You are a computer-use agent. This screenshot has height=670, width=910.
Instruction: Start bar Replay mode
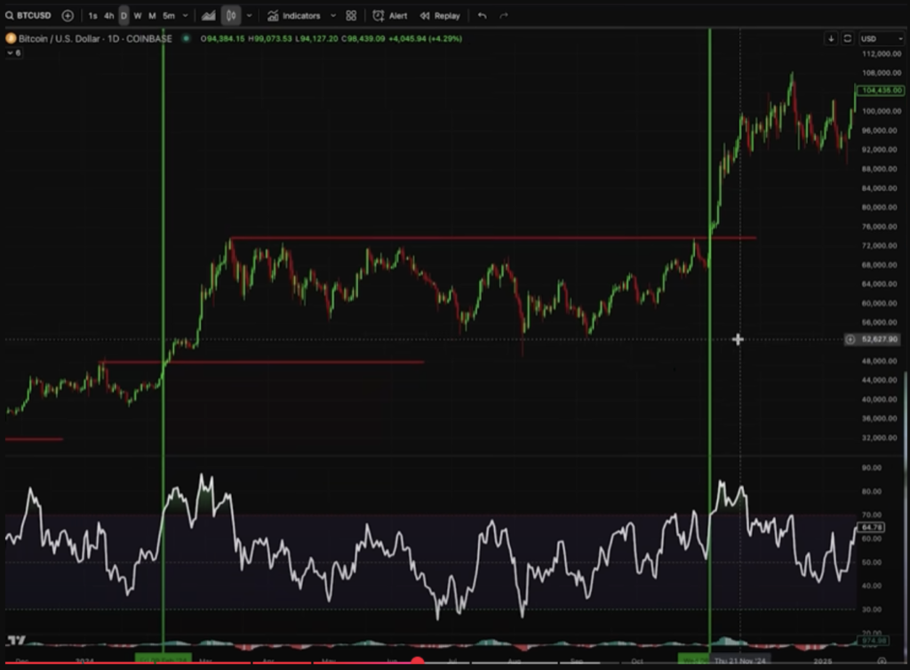pyautogui.click(x=440, y=15)
